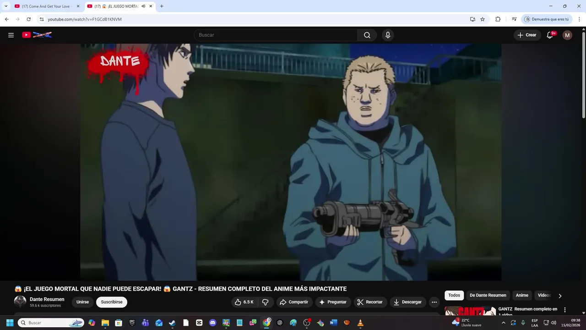Click the Preguntar button
Image resolution: width=586 pixels, height=330 pixels.
pos(333,302)
